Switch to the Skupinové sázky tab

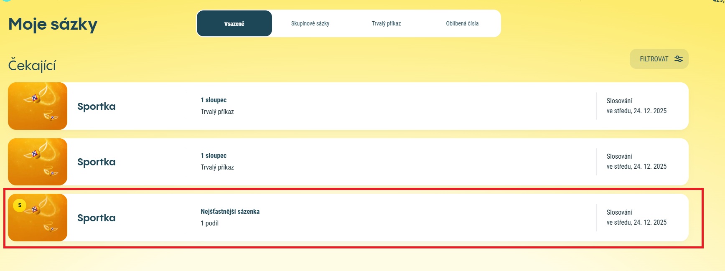click(x=310, y=24)
